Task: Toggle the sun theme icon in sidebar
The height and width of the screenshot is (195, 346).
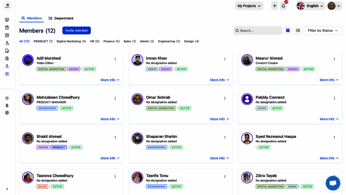Action: point(7,98)
